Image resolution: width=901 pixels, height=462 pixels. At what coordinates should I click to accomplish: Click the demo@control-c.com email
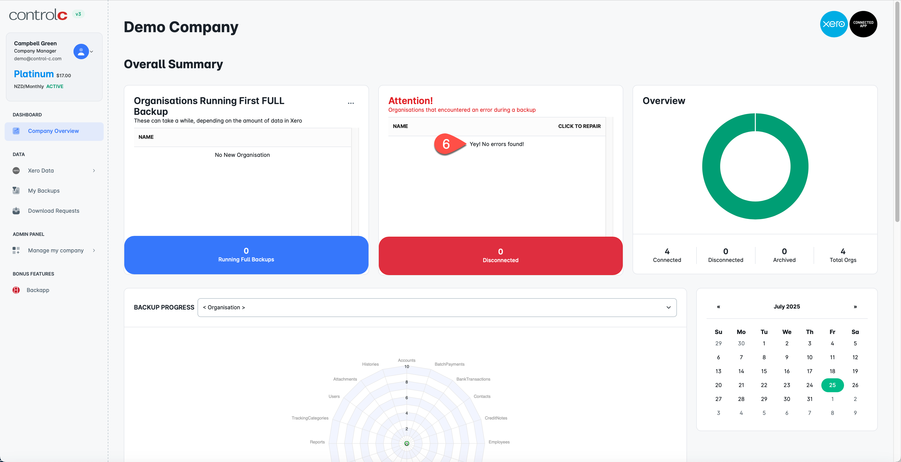click(x=38, y=59)
